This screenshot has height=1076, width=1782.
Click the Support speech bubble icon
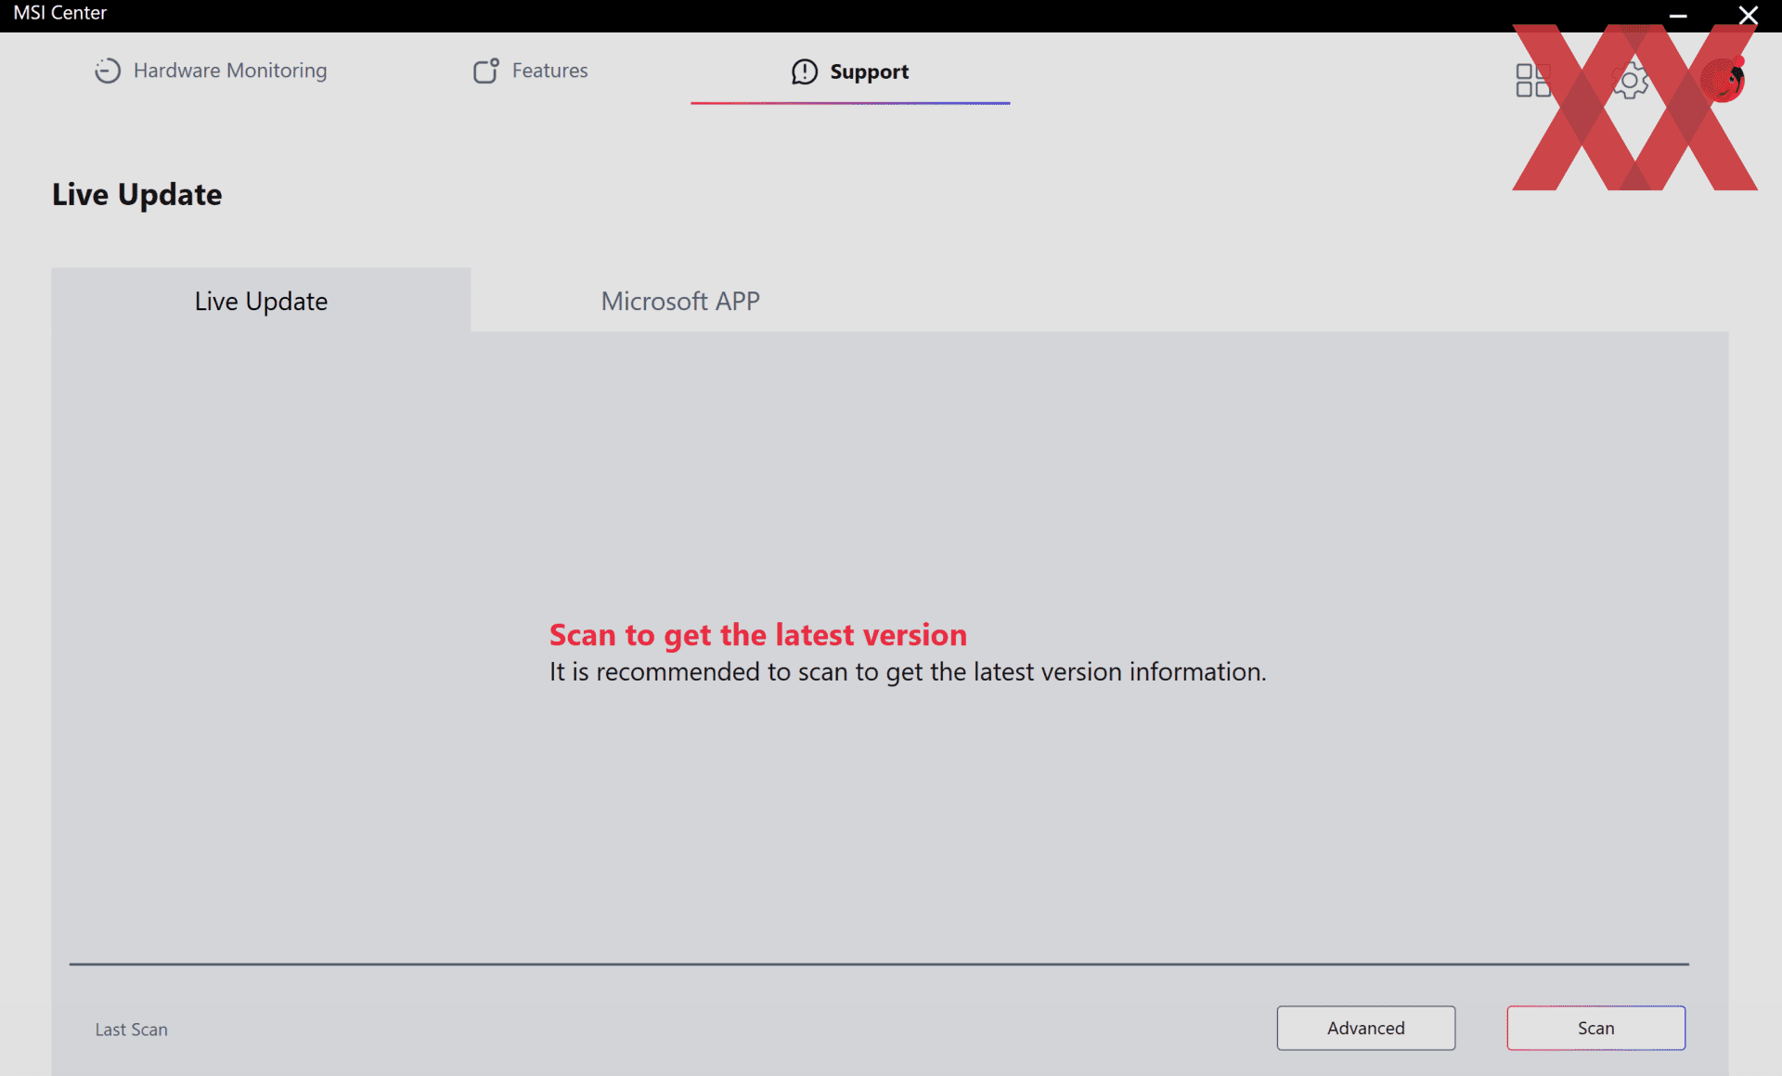pos(805,71)
